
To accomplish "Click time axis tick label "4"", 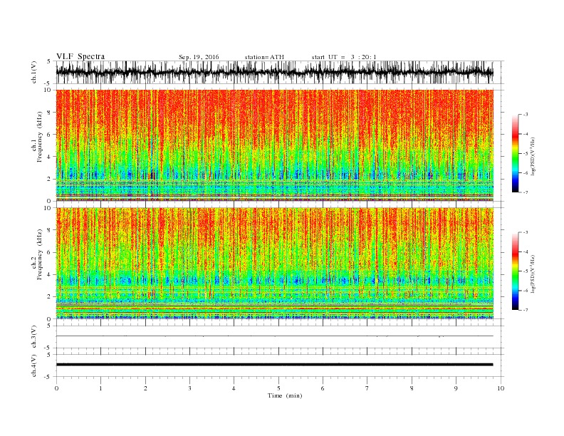I will [x=234, y=388].
